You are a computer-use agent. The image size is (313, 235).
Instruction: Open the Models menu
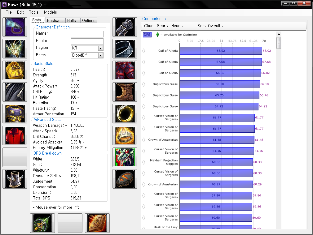tap(50, 12)
